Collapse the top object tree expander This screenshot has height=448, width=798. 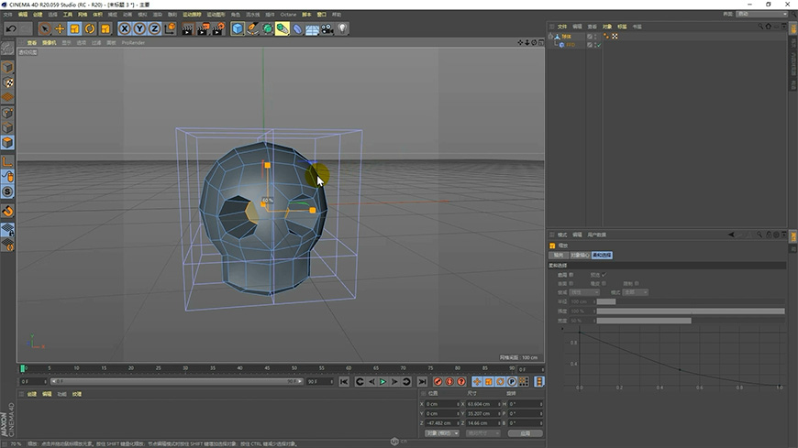550,36
